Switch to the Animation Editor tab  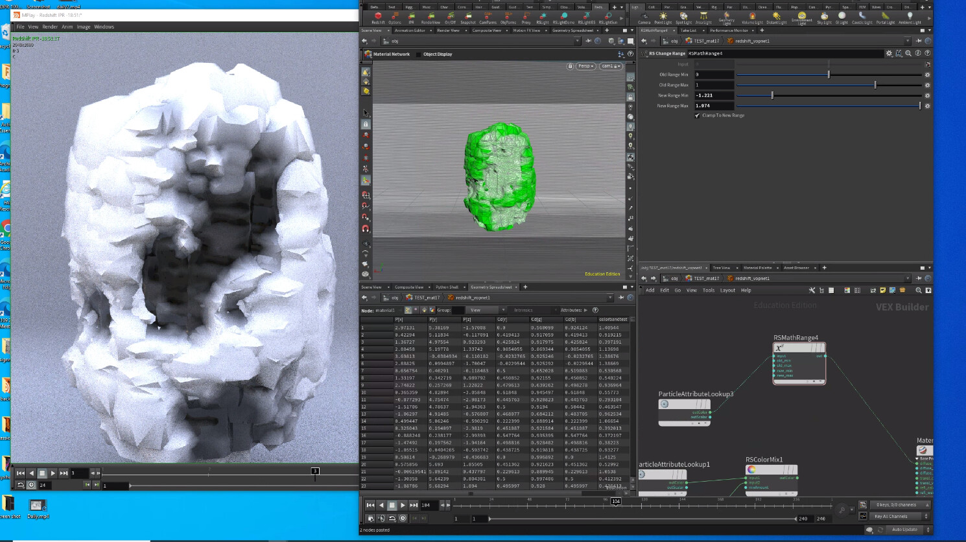410,30
